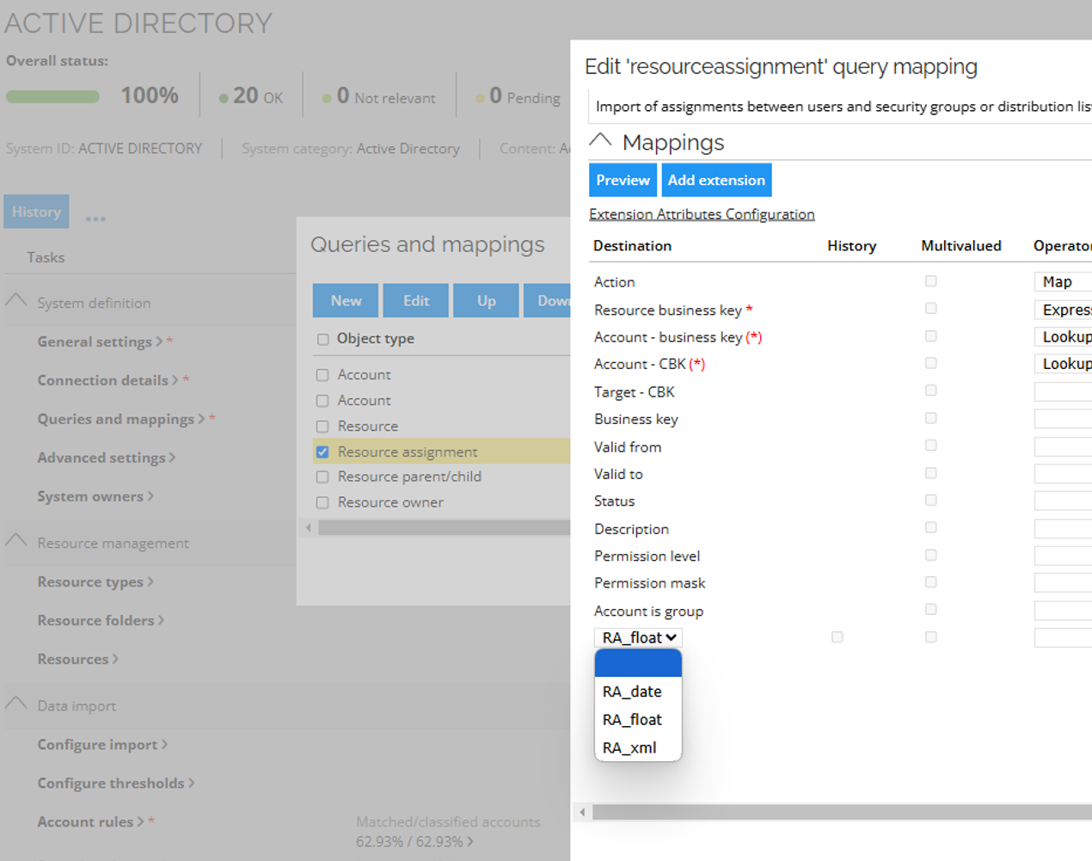This screenshot has height=861, width=1092.
Task: Open matched/classified accounts 62.93% link
Action: tap(414, 841)
